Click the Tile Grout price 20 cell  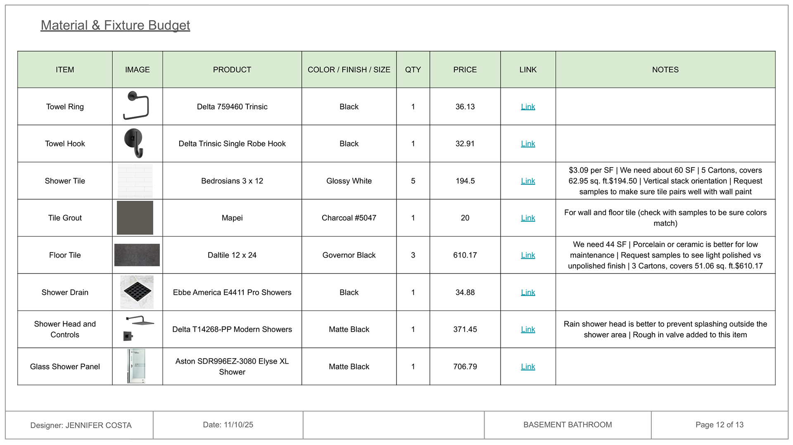tap(465, 218)
